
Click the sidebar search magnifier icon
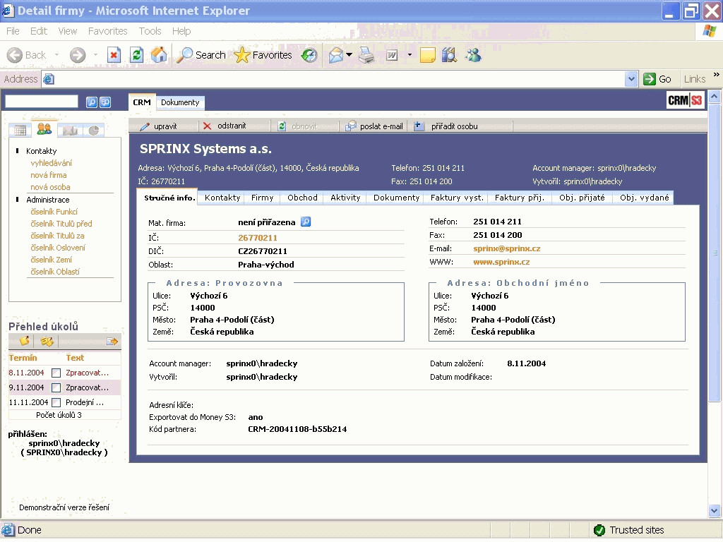(91, 102)
